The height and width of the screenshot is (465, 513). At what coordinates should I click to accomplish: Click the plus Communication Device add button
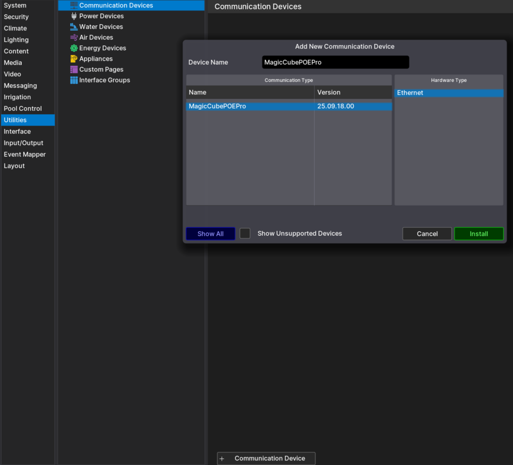click(x=266, y=458)
